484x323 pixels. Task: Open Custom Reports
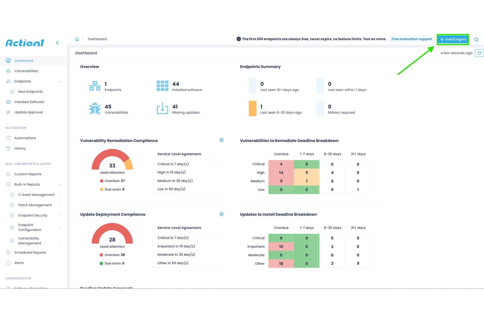click(28, 174)
